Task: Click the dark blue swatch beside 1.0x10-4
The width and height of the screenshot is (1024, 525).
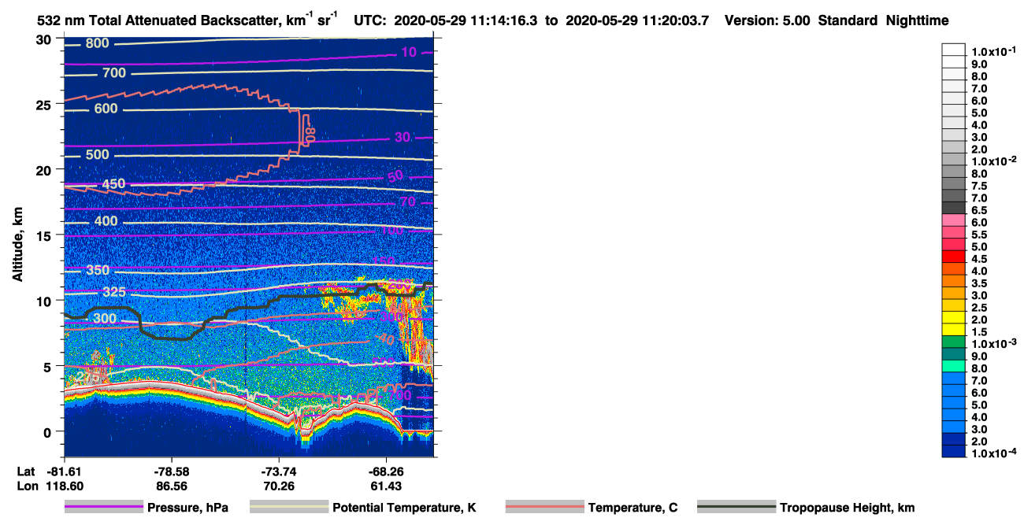Action: click(x=955, y=451)
